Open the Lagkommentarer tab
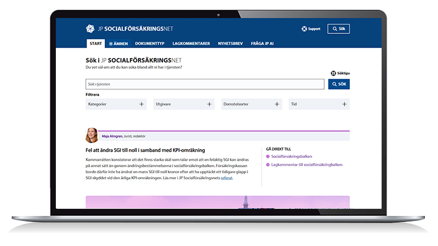Screen dimensions: 438x246 (x=191, y=43)
